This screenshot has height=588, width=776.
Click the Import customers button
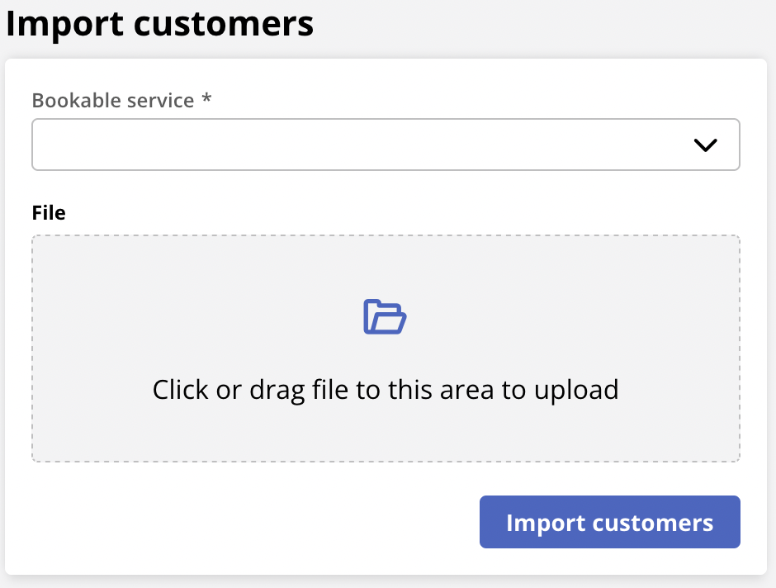[609, 522]
